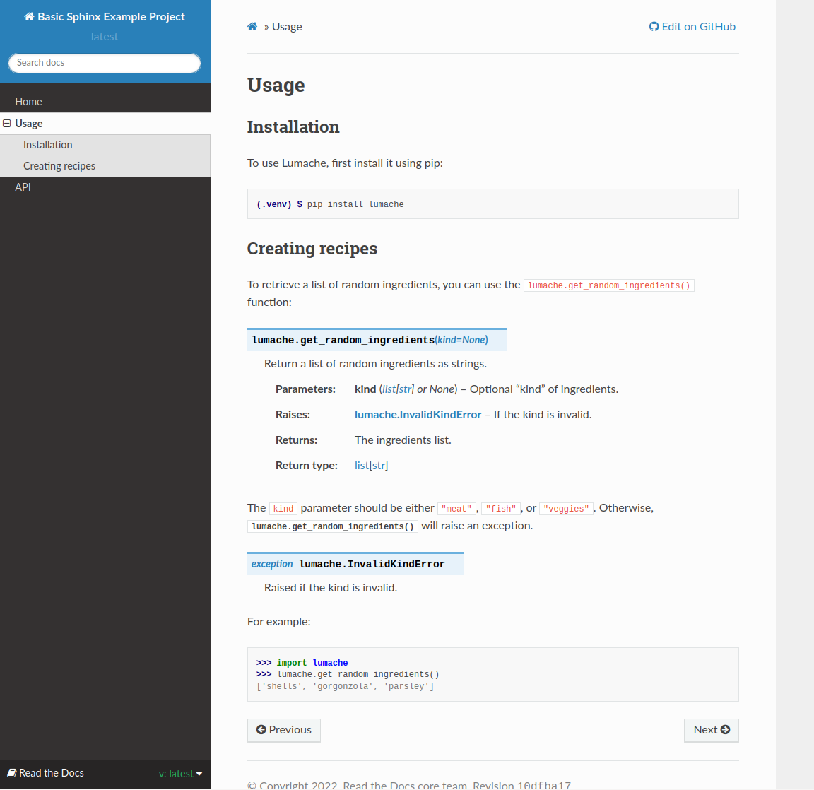Click the Installation heading

coord(293,127)
